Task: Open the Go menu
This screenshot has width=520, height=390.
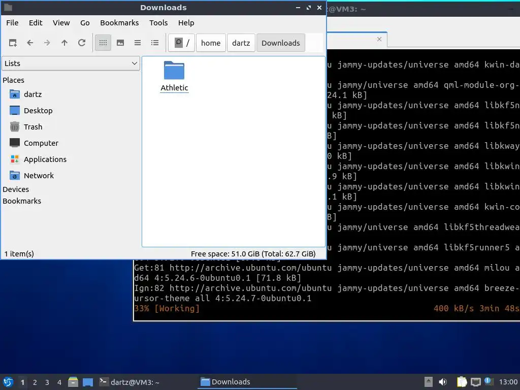Action: coord(85,23)
